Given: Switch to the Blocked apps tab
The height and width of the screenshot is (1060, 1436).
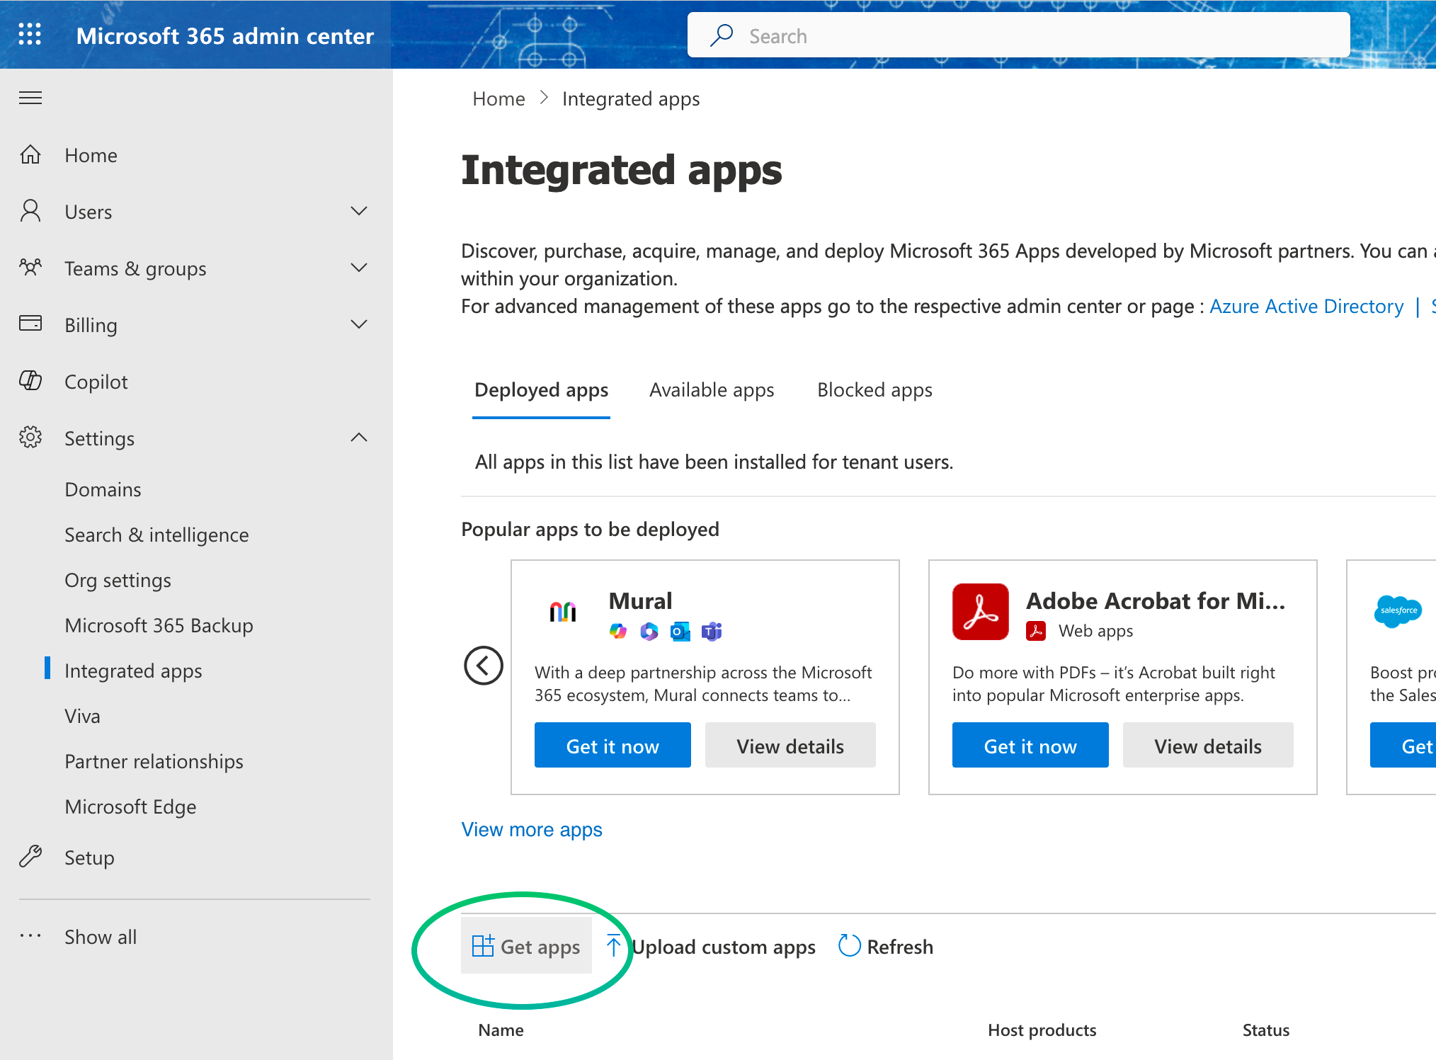Looking at the screenshot, I should [x=874, y=390].
